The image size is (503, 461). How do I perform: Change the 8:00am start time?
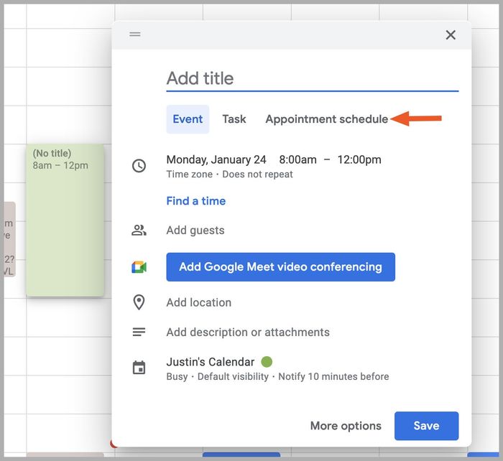[297, 159]
